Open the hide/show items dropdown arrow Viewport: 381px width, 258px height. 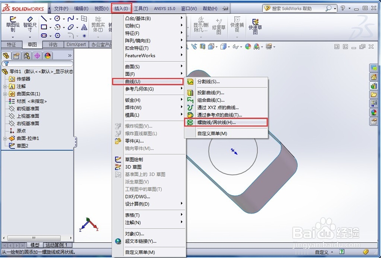[241, 46]
